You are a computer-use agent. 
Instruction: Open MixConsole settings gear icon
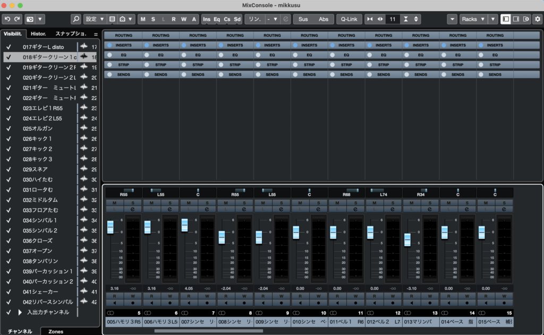coord(537,19)
